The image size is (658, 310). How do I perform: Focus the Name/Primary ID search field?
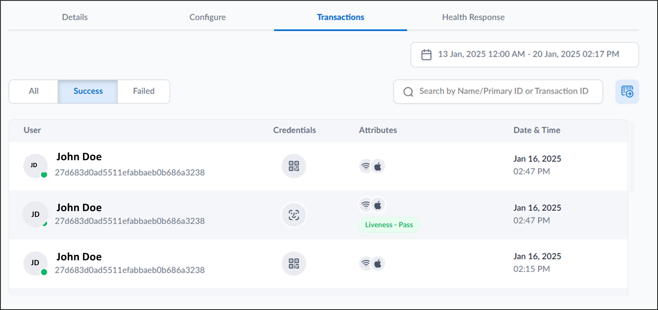pos(498,92)
